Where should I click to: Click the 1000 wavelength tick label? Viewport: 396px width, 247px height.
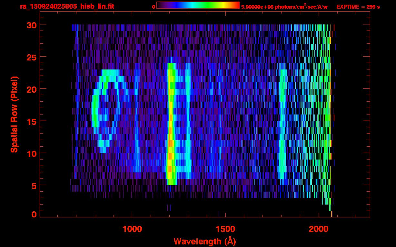133,229
